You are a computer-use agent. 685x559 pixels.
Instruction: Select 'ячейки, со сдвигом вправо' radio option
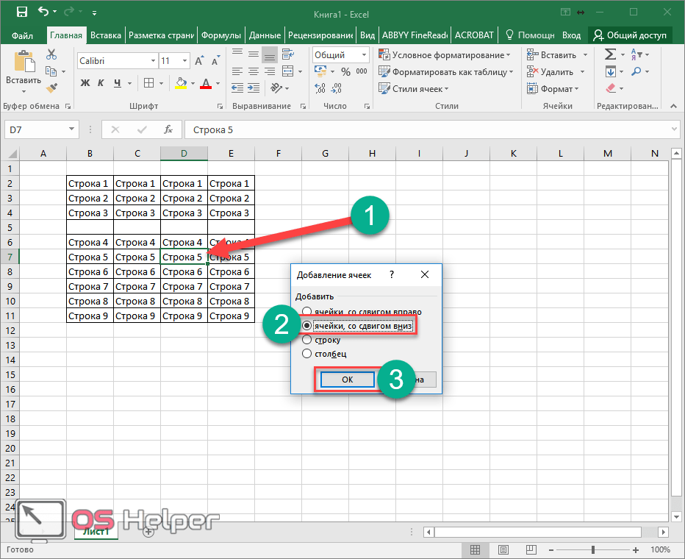coord(307,311)
